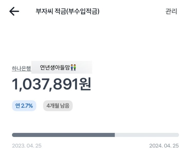Screen dimensions: 191x156
Task: Tap the 연 2.7% interest rate badge
Action: click(x=24, y=106)
